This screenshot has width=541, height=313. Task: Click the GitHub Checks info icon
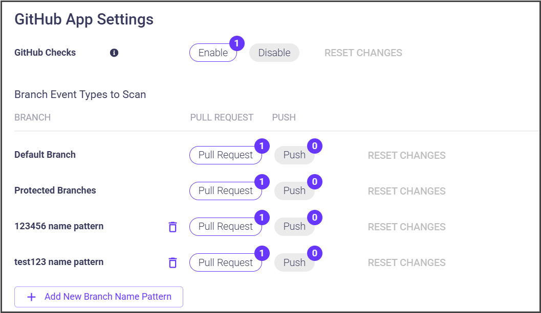[114, 53]
